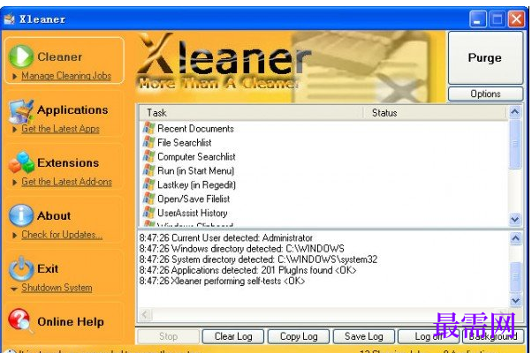The image size is (532, 353).
Task: Open the Options button
Action: [x=485, y=94]
